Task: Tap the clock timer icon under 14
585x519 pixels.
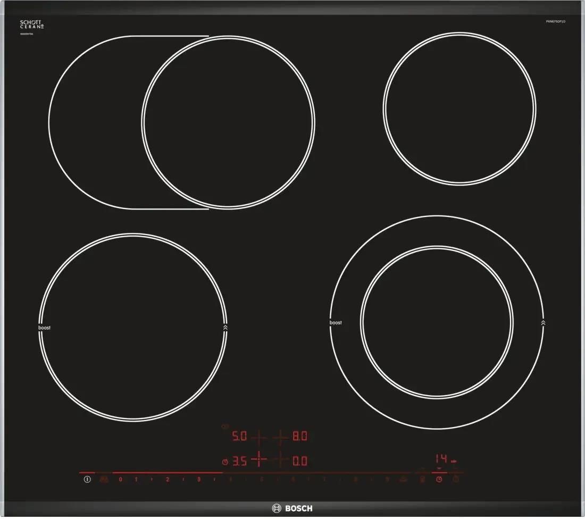Action: click(439, 480)
